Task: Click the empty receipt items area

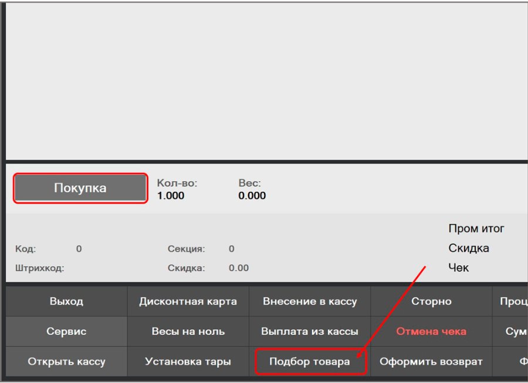Action: 267,82
